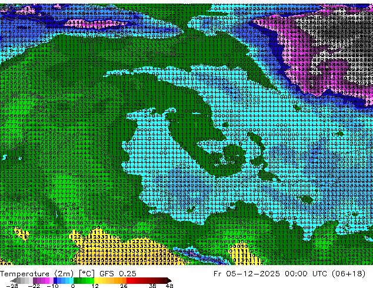Viewport: 373px width, 288px height.
Task: Click the '0' legend value
Action: click(x=73, y=286)
